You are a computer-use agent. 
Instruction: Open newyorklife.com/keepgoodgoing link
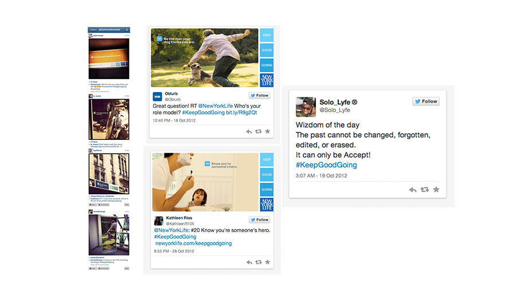click(x=194, y=244)
